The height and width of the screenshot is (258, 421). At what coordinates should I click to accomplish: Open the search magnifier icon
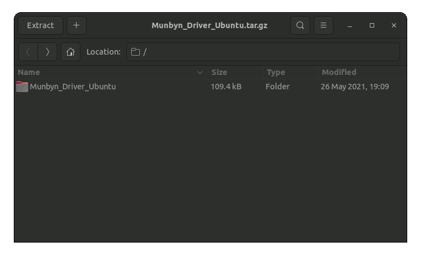click(300, 25)
